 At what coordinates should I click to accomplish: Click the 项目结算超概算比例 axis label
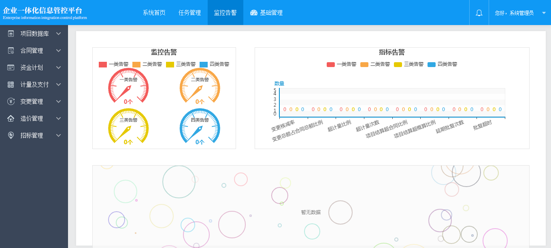click(x=415, y=129)
